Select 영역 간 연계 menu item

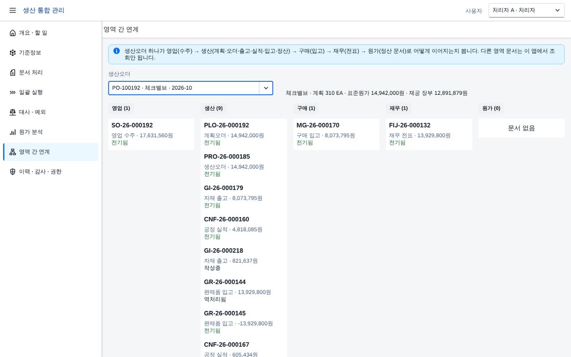click(51, 152)
